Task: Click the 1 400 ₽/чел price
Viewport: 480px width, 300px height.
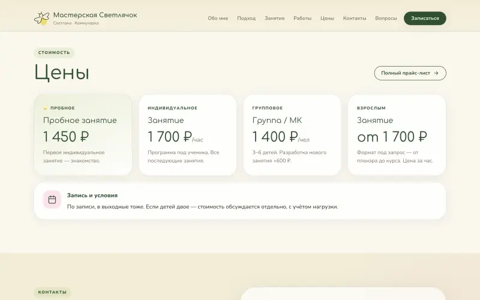Action: pos(281,137)
